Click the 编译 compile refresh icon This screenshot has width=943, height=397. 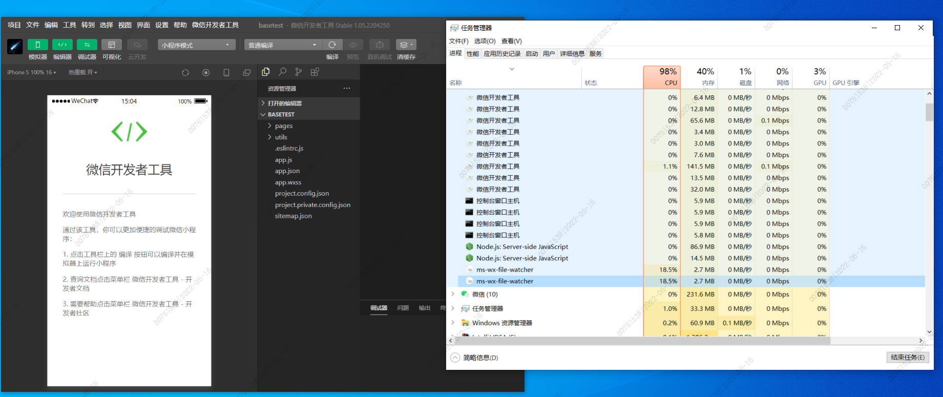(332, 45)
